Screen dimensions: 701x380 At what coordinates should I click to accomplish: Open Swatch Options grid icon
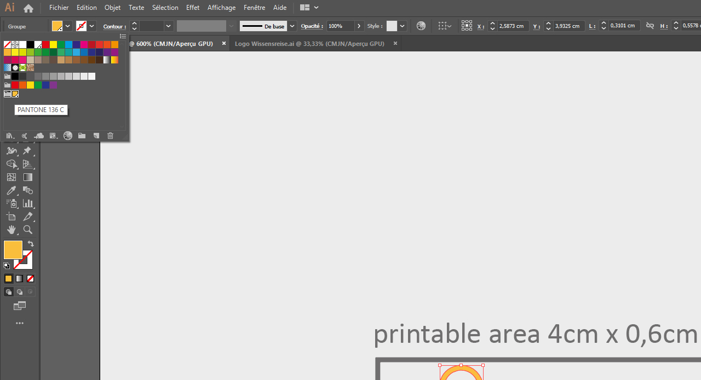pyautogui.click(x=53, y=136)
